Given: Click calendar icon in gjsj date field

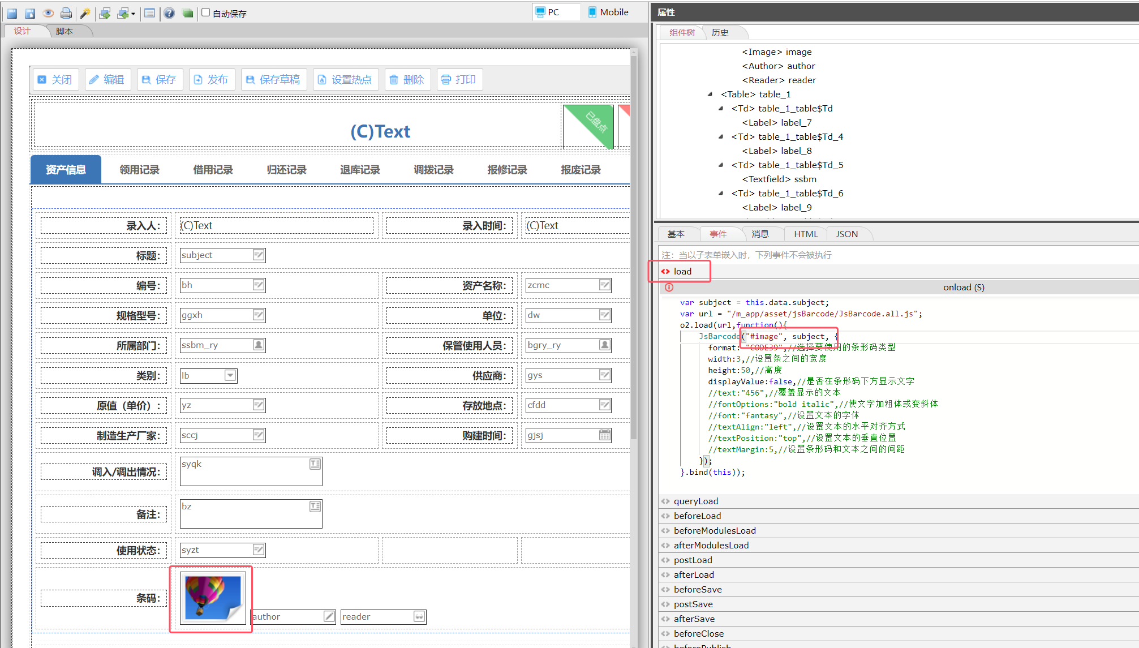Looking at the screenshot, I should [x=604, y=435].
